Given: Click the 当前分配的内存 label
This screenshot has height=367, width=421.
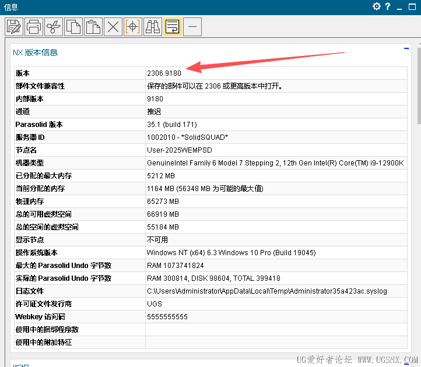Looking at the screenshot, I should (40, 189).
